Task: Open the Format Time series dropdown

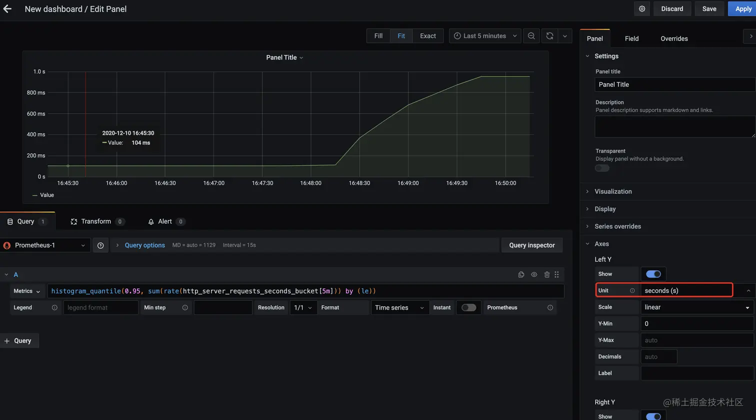Action: click(400, 308)
